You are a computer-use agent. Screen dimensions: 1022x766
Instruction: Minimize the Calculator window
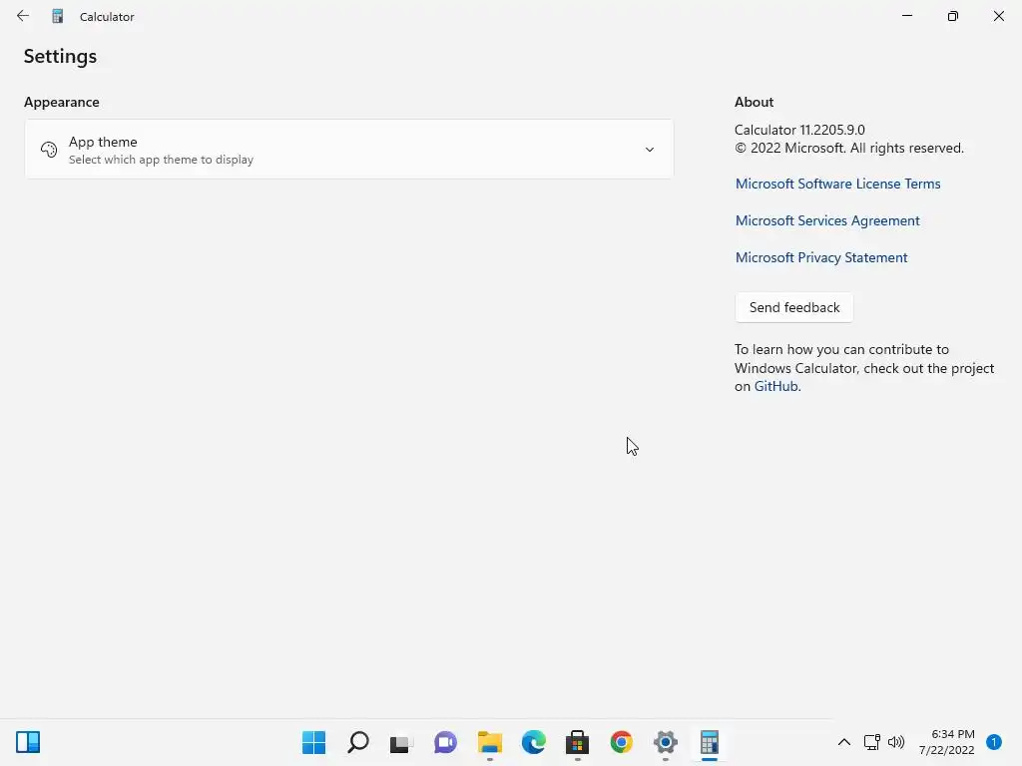click(x=907, y=16)
